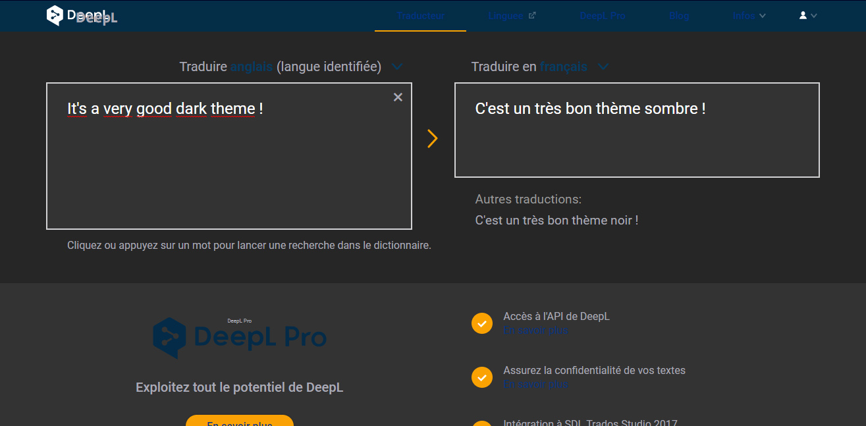Click the large DeepL Pro logo

point(240,337)
